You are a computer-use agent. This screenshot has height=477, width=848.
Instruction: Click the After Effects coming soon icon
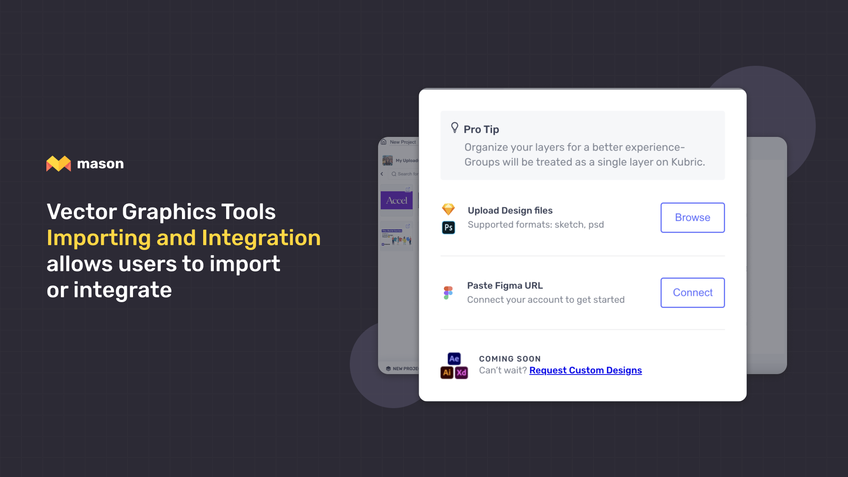(454, 359)
